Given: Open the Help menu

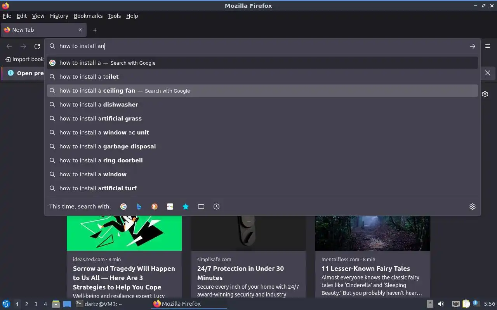Looking at the screenshot, I should click(132, 16).
